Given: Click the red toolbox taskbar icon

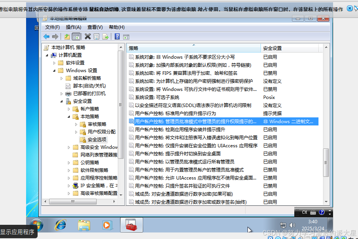Looking at the screenshot, I should click(132, 225).
